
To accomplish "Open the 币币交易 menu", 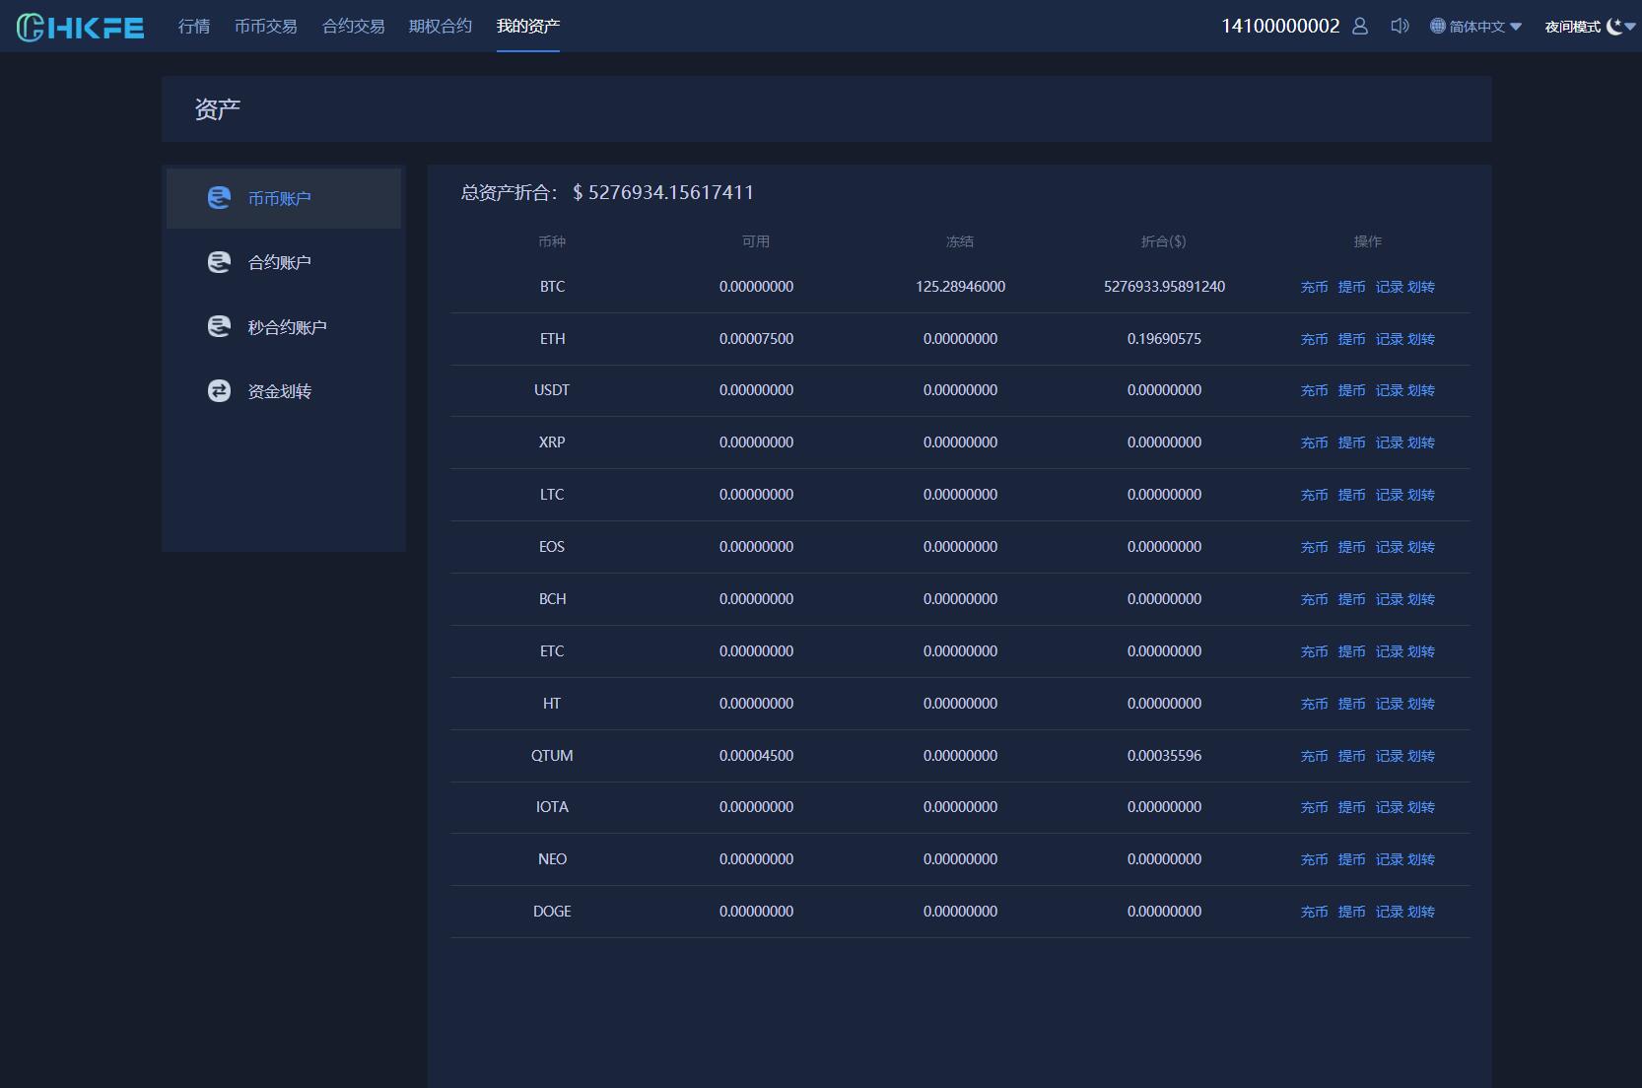I will coord(266,27).
